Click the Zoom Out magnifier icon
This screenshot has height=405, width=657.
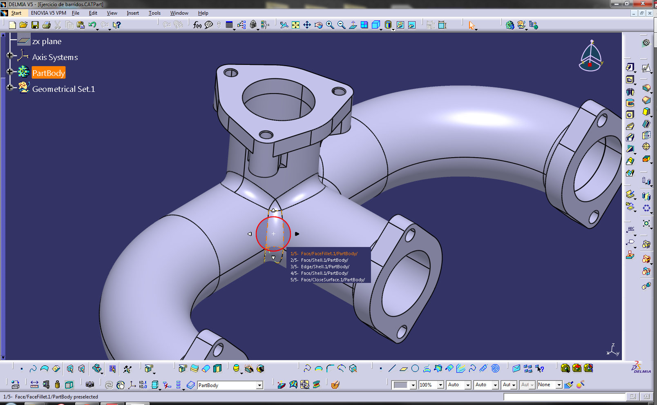341,25
